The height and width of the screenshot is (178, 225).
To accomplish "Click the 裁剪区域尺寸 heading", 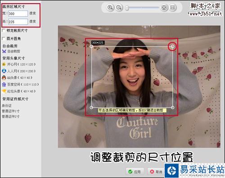I will pyautogui.click(x=13, y=7).
